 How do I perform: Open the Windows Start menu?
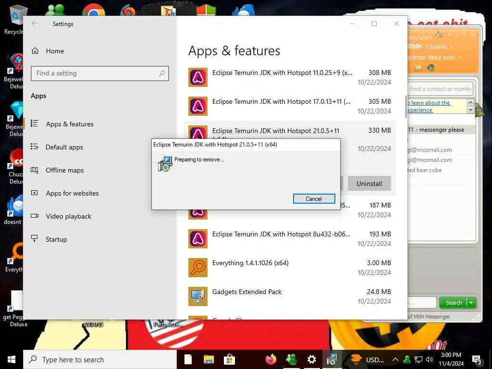(x=12, y=359)
